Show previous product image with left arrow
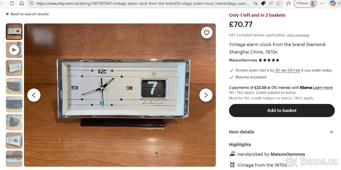341x170 pixels. (34, 95)
